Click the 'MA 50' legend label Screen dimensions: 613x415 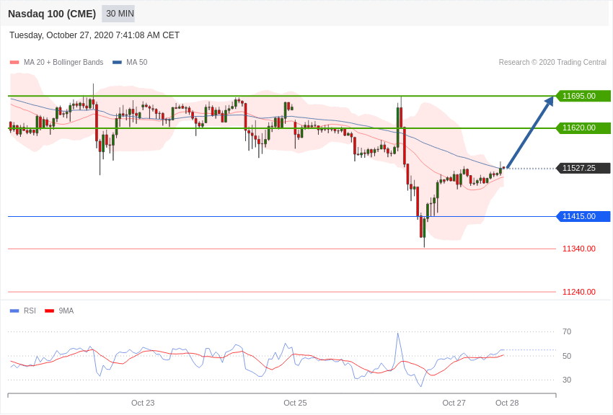137,62
